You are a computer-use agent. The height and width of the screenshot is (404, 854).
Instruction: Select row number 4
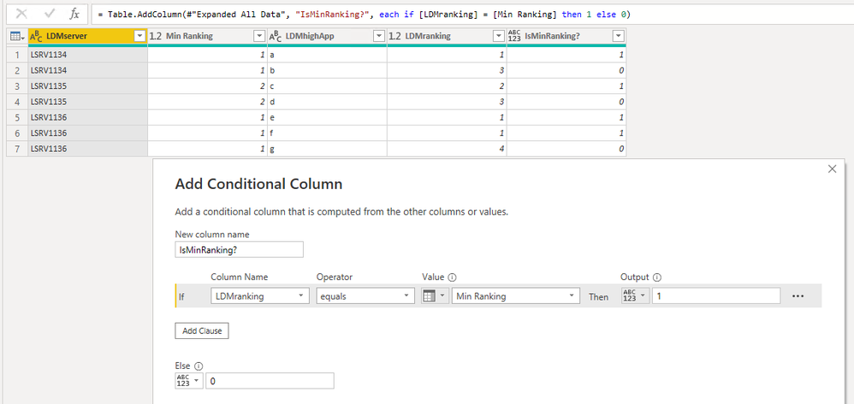click(17, 102)
